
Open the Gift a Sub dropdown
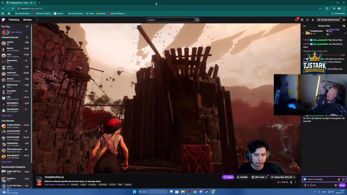259,177
